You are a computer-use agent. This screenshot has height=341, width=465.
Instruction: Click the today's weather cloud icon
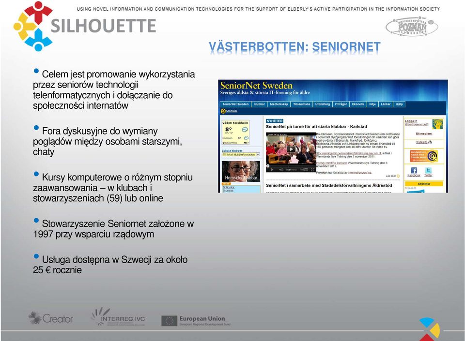click(x=245, y=130)
